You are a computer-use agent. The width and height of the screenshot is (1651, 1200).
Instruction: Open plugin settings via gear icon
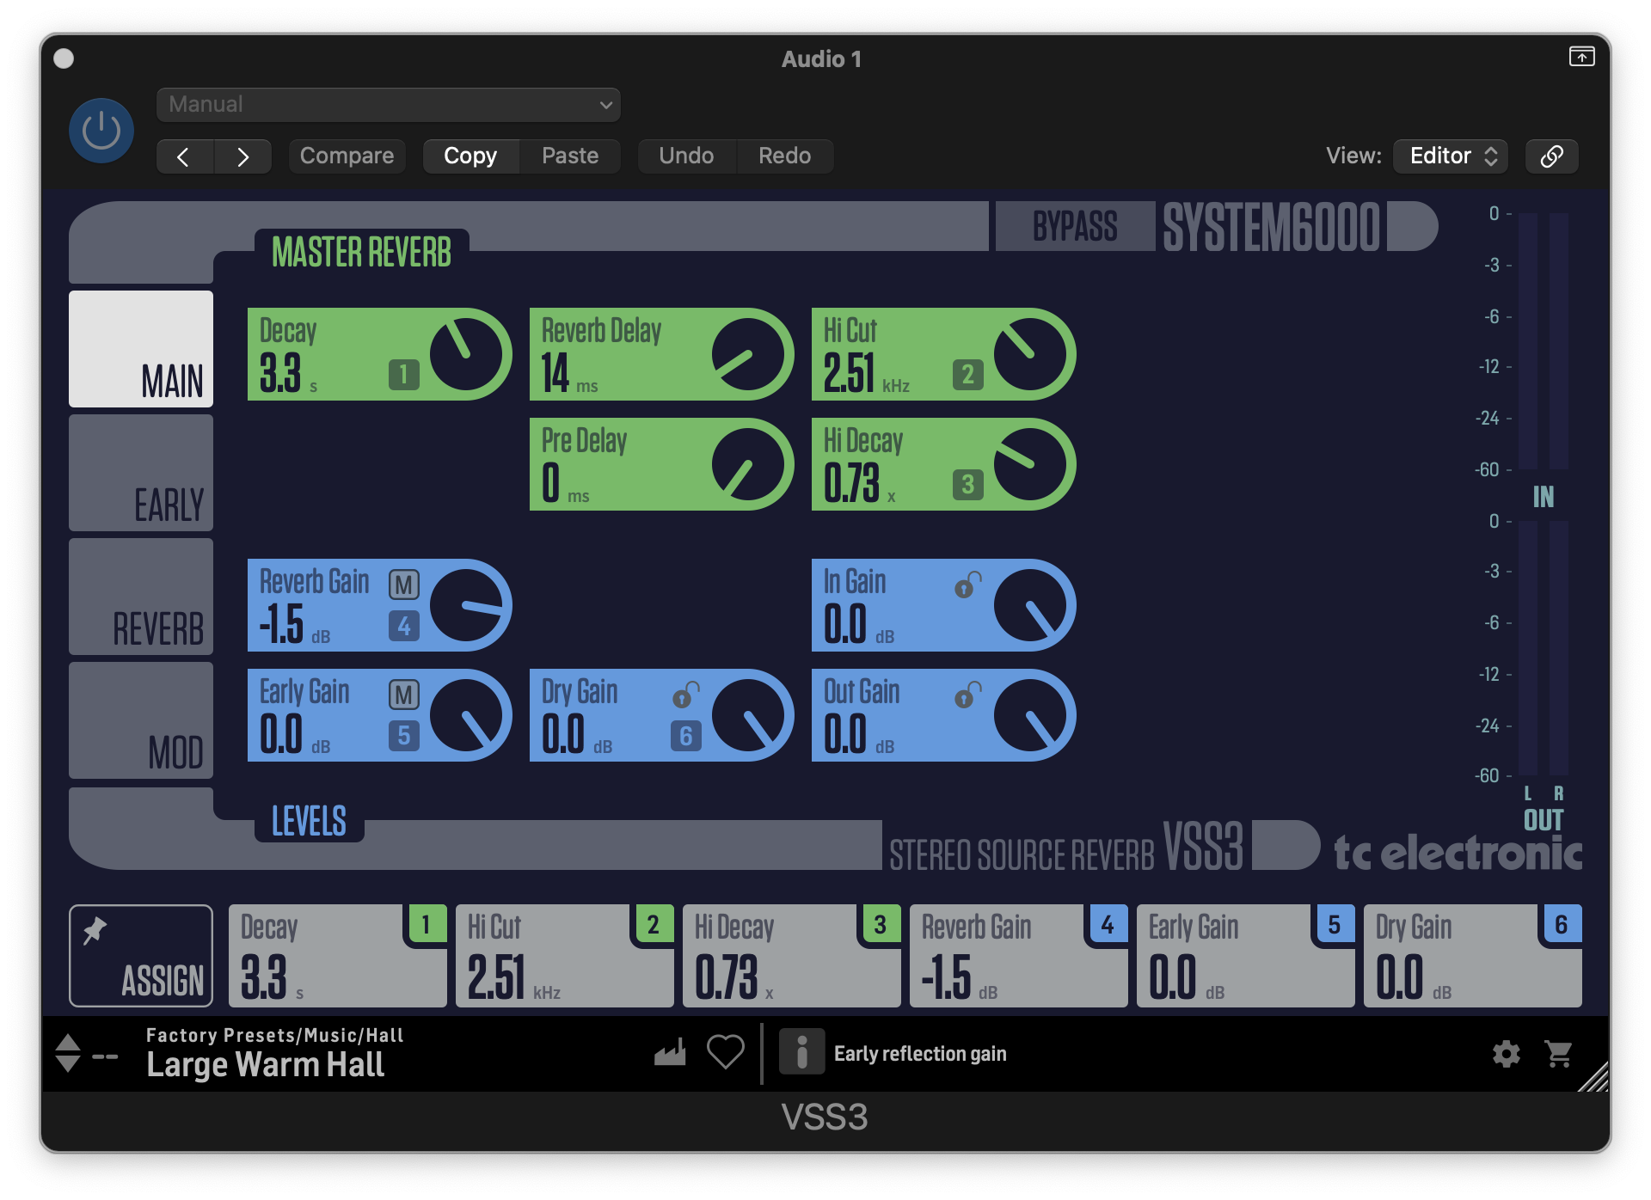point(1507,1054)
